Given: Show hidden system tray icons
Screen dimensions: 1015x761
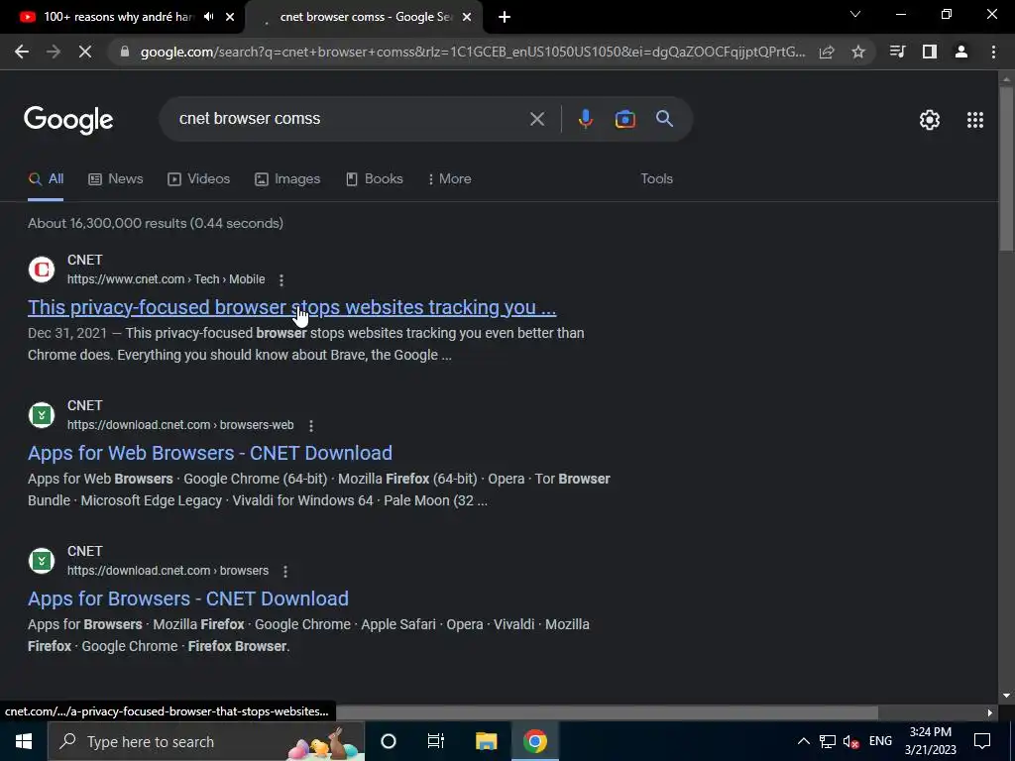Looking at the screenshot, I should click(803, 741).
